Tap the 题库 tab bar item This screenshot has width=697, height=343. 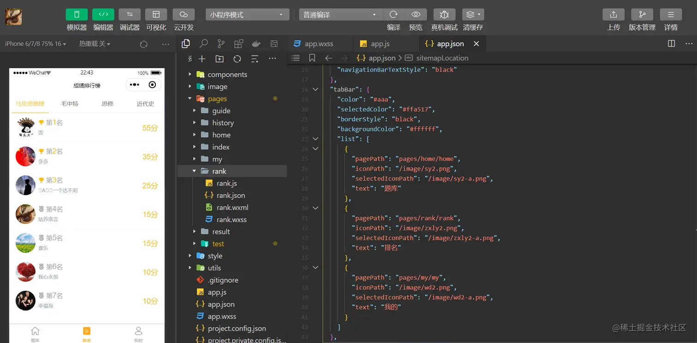click(x=35, y=334)
